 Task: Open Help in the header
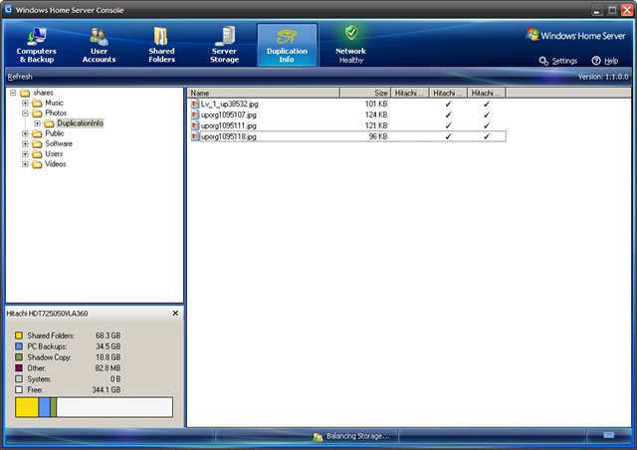[x=605, y=61]
